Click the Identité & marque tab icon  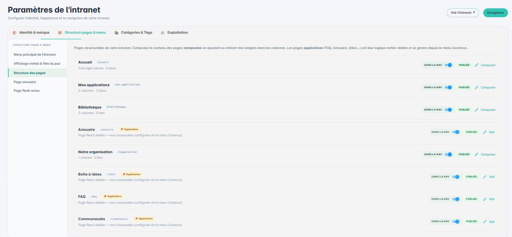(15, 33)
